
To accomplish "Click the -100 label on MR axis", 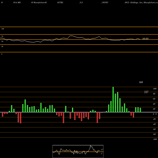I will pyautogui.click(x=155, y=139).
